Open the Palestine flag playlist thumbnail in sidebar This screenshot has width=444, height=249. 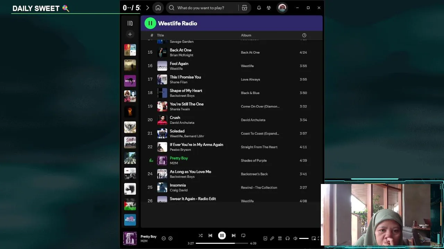130,204
